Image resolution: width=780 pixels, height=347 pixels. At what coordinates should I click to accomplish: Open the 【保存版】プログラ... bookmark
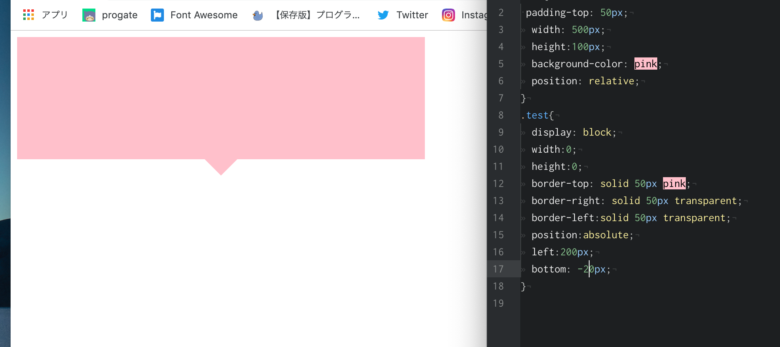pos(316,15)
